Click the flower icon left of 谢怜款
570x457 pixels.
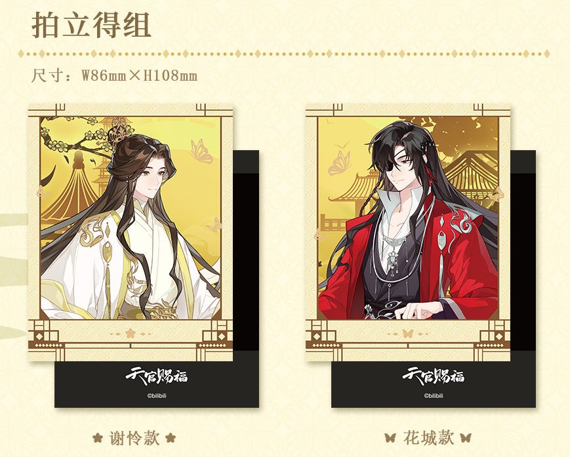98,437
